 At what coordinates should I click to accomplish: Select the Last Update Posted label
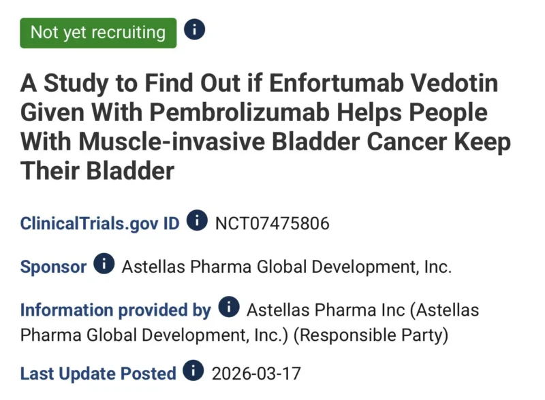tap(98, 373)
